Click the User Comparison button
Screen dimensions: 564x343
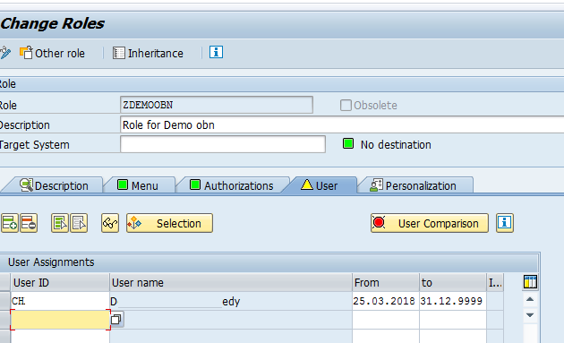point(430,223)
